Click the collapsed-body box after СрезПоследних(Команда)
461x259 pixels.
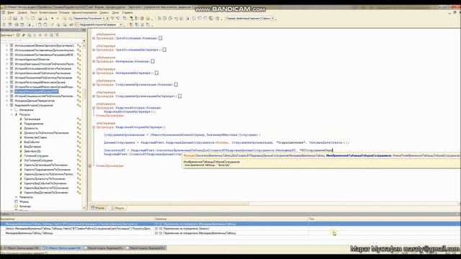point(161,38)
